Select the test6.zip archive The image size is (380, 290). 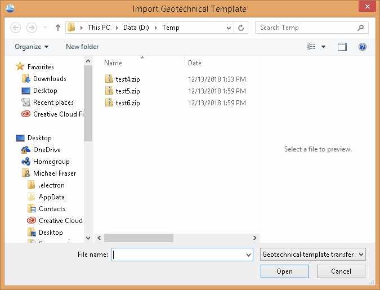point(127,103)
